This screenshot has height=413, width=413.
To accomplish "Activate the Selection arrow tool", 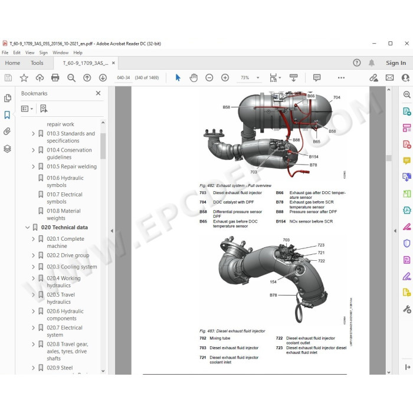I will [178, 78].
